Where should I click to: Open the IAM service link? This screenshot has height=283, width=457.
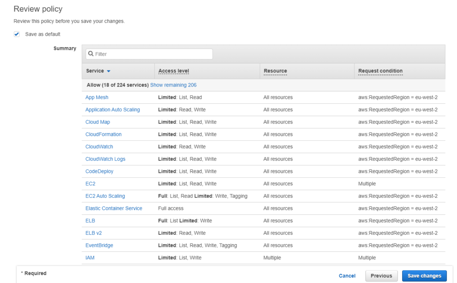click(90, 258)
